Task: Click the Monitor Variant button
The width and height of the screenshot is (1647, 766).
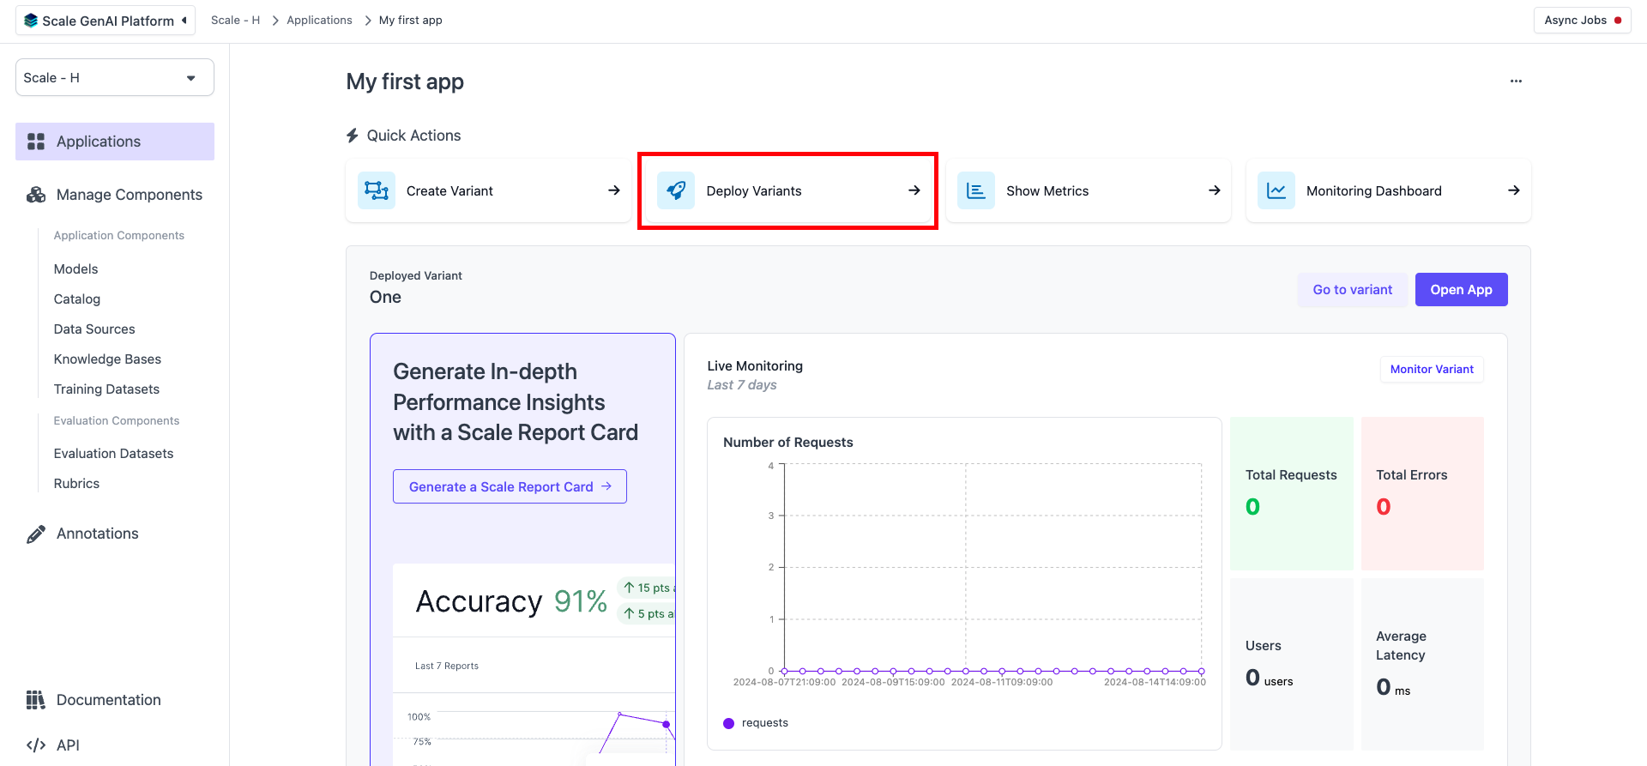Action: 1432,370
